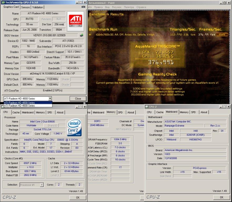Click the Level 2 cache 6144 KBytes value
Viewport: 232px width, 202px height.
(72, 171)
